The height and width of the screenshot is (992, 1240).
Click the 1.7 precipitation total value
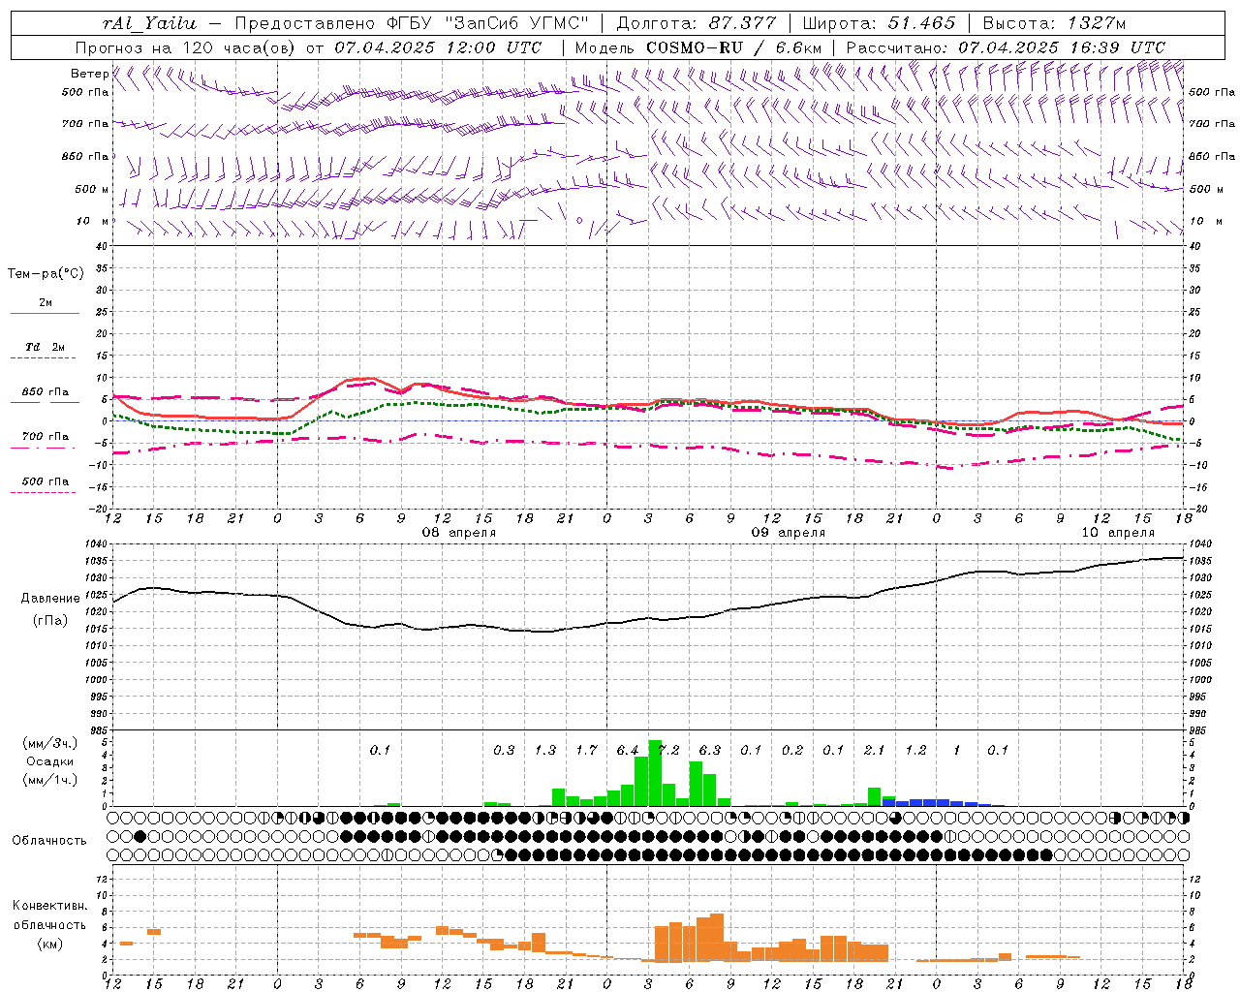(x=586, y=750)
